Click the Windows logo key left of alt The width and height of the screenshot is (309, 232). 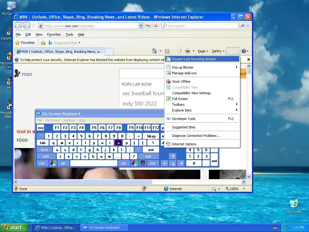(53, 163)
